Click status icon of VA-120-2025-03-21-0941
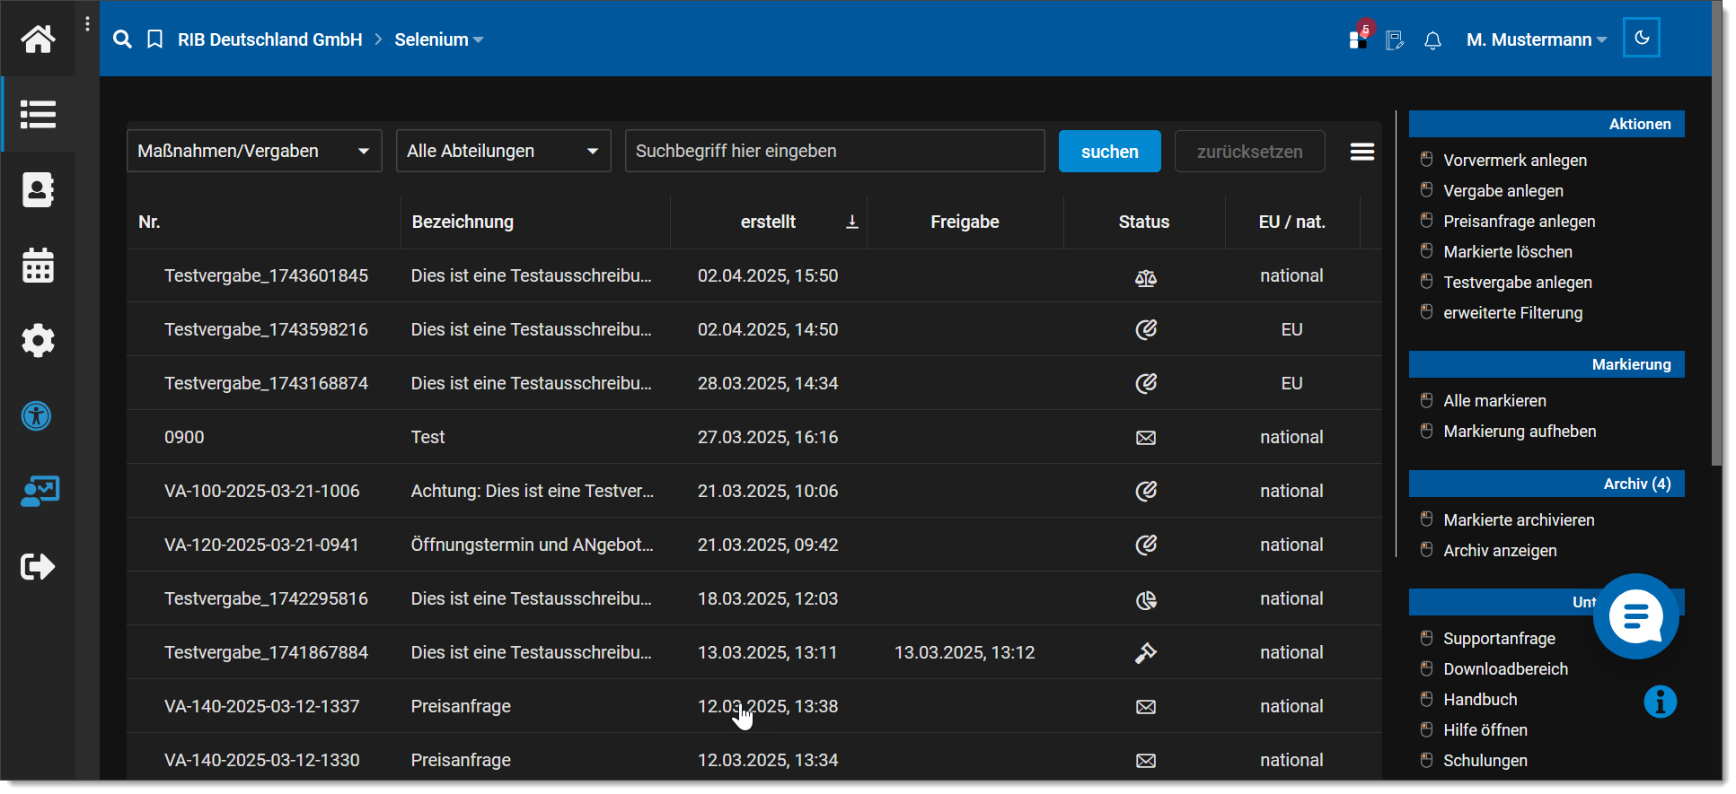 1146,545
